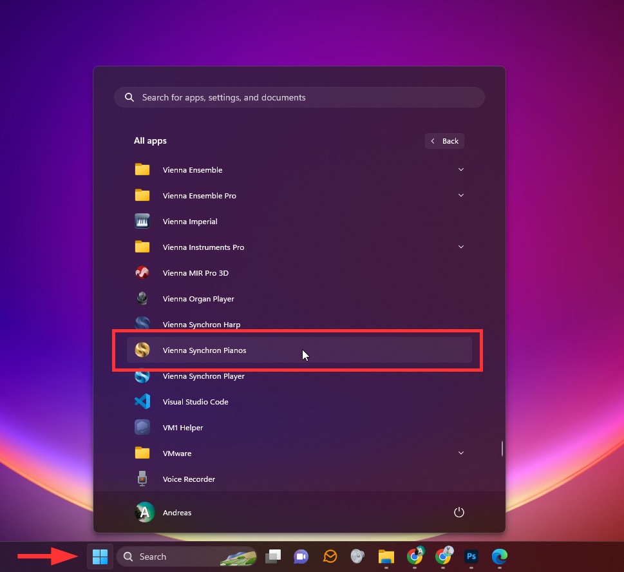Open the grey speaker app in taskbar
Viewport: 624px width, 572px height.
(x=358, y=557)
